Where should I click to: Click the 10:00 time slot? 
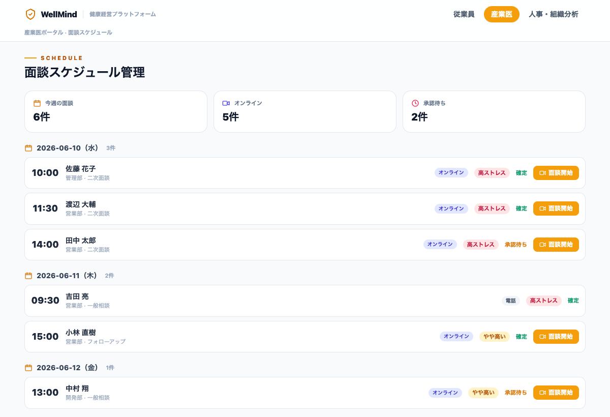click(x=45, y=173)
